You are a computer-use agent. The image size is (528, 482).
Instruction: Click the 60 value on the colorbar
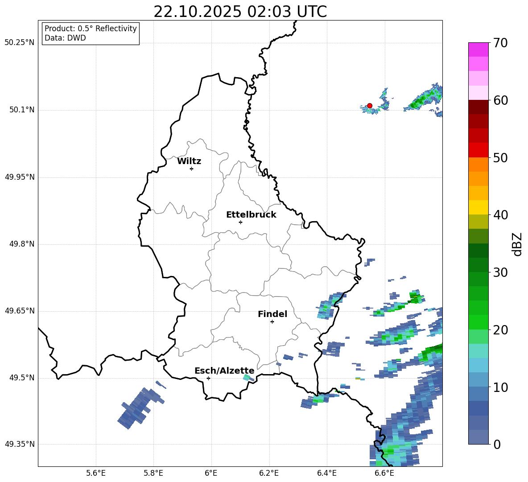click(500, 100)
